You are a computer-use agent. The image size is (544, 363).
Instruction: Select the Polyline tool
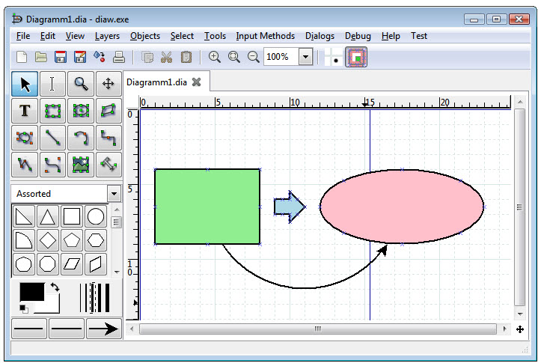click(x=25, y=165)
